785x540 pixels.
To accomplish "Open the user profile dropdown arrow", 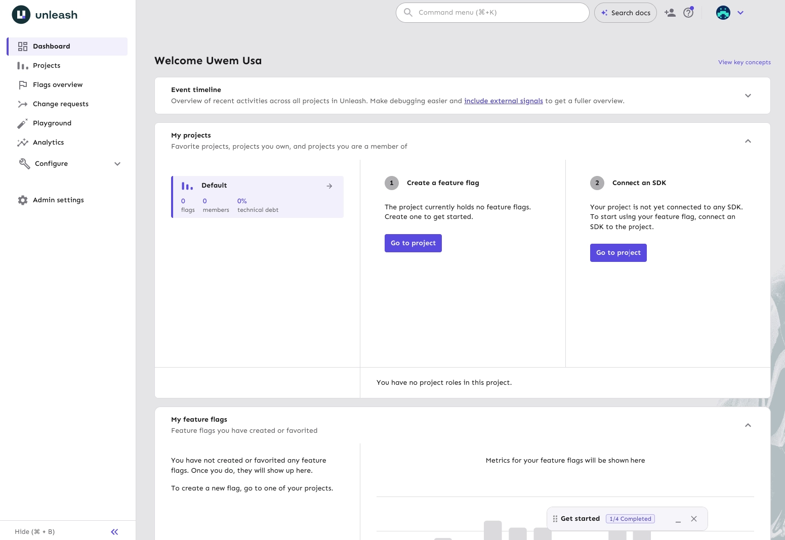I will tap(740, 13).
